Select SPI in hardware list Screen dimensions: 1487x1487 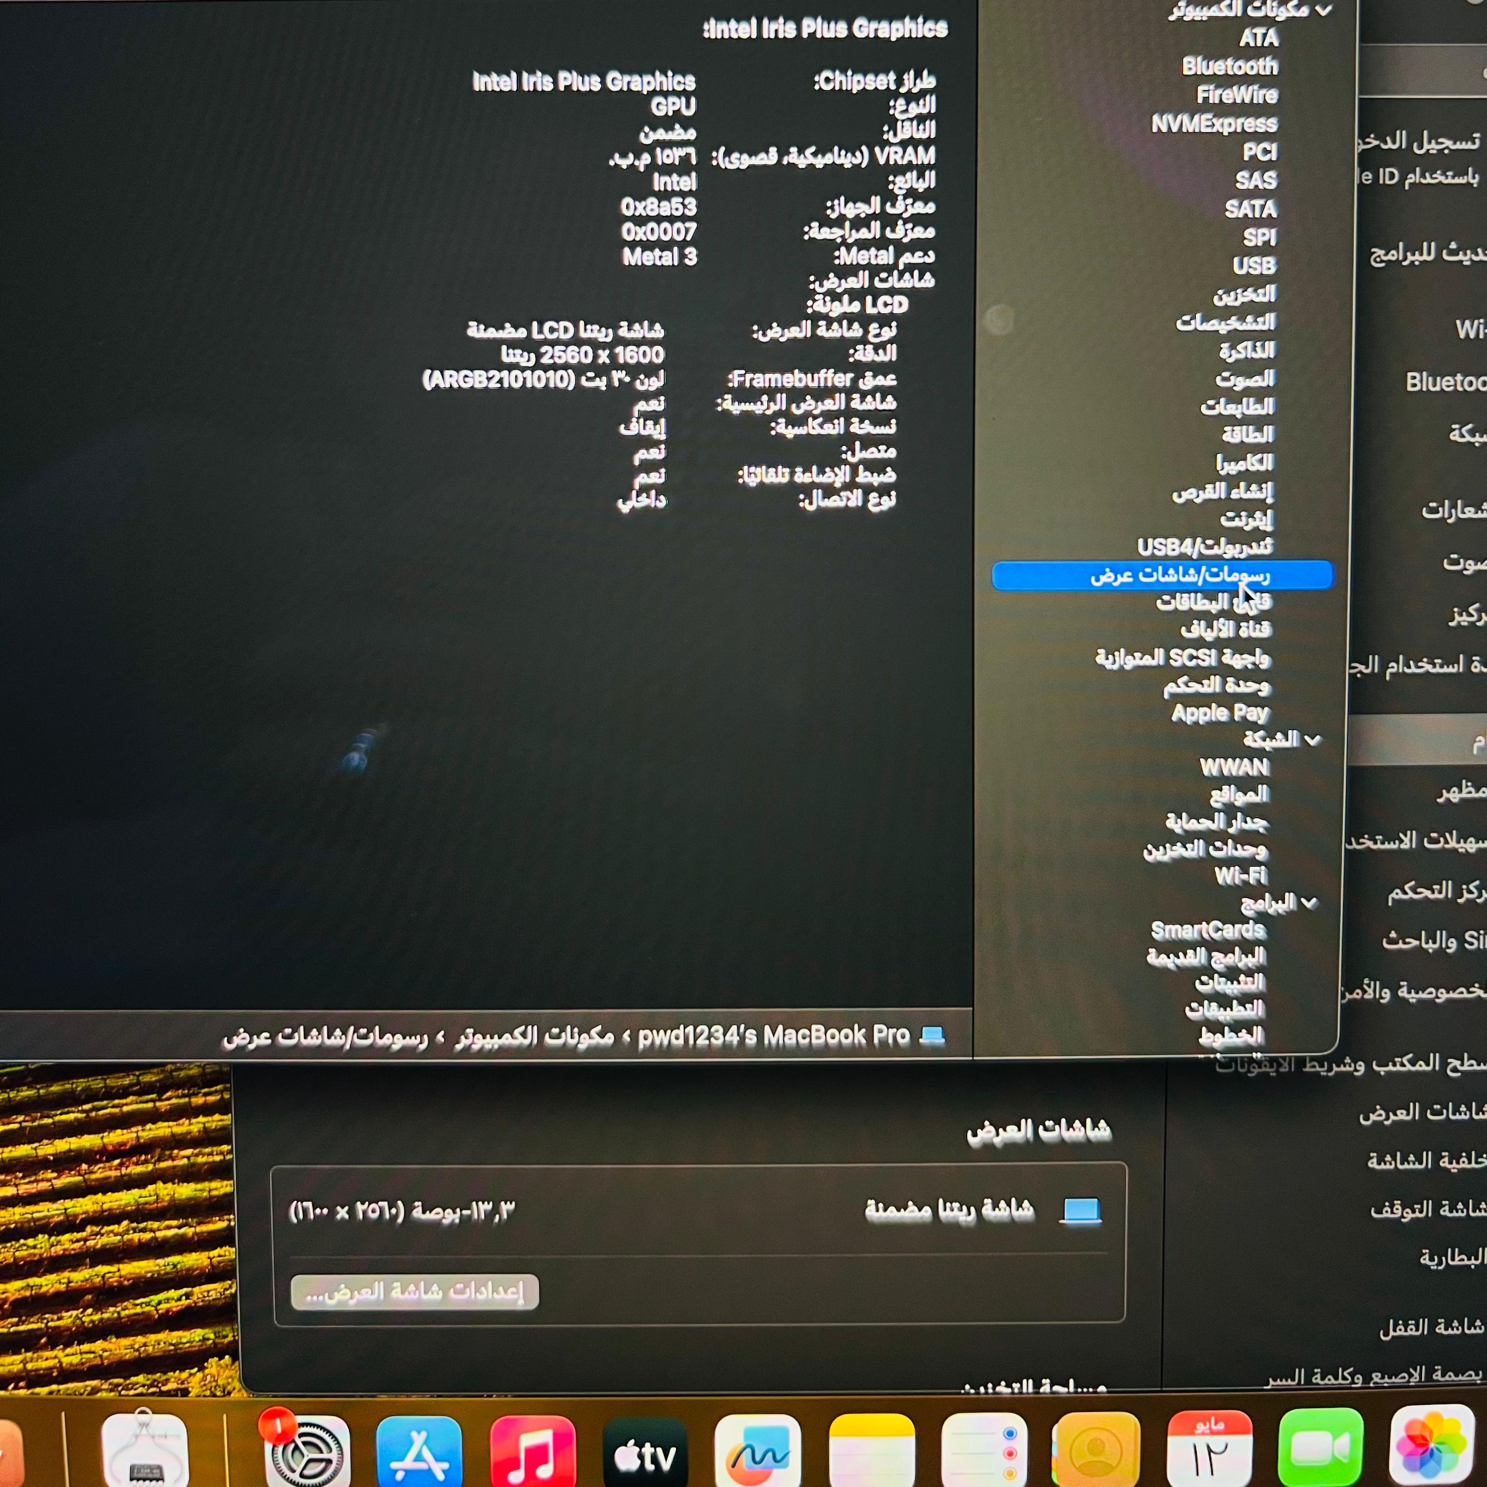[1260, 237]
